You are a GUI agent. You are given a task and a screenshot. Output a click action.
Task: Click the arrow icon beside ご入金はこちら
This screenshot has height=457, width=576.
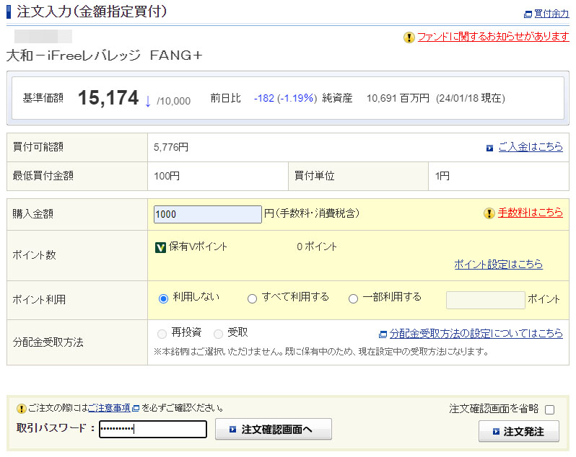click(x=489, y=148)
